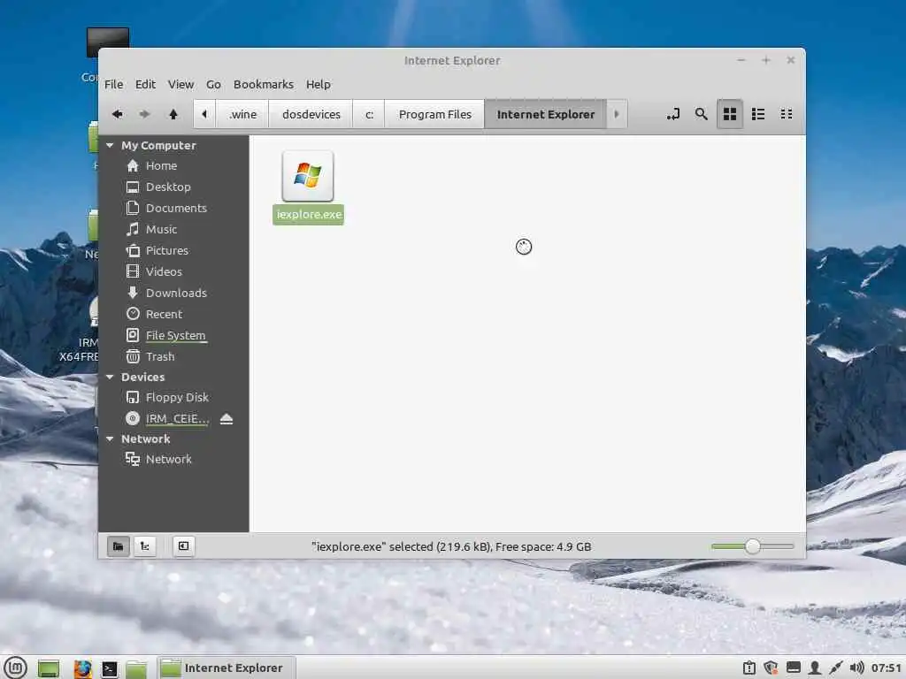The height and width of the screenshot is (679, 906).
Task: Collapse Devices section
Action: pos(110,377)
